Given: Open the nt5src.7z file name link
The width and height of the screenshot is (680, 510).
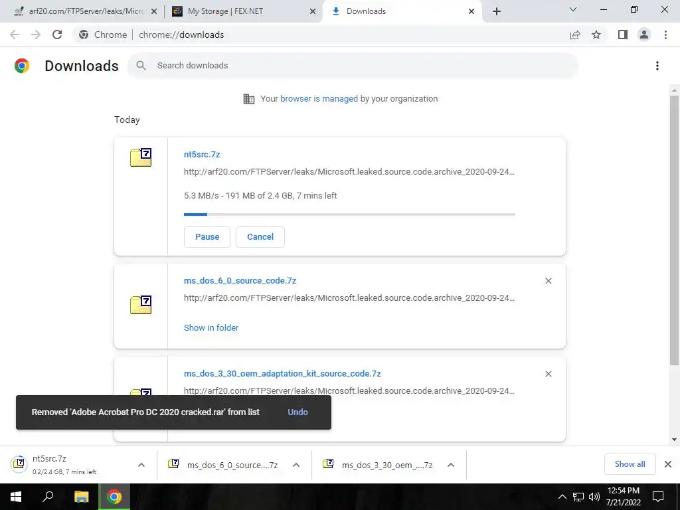Looking at the screenshot, I should click(202, 154).
